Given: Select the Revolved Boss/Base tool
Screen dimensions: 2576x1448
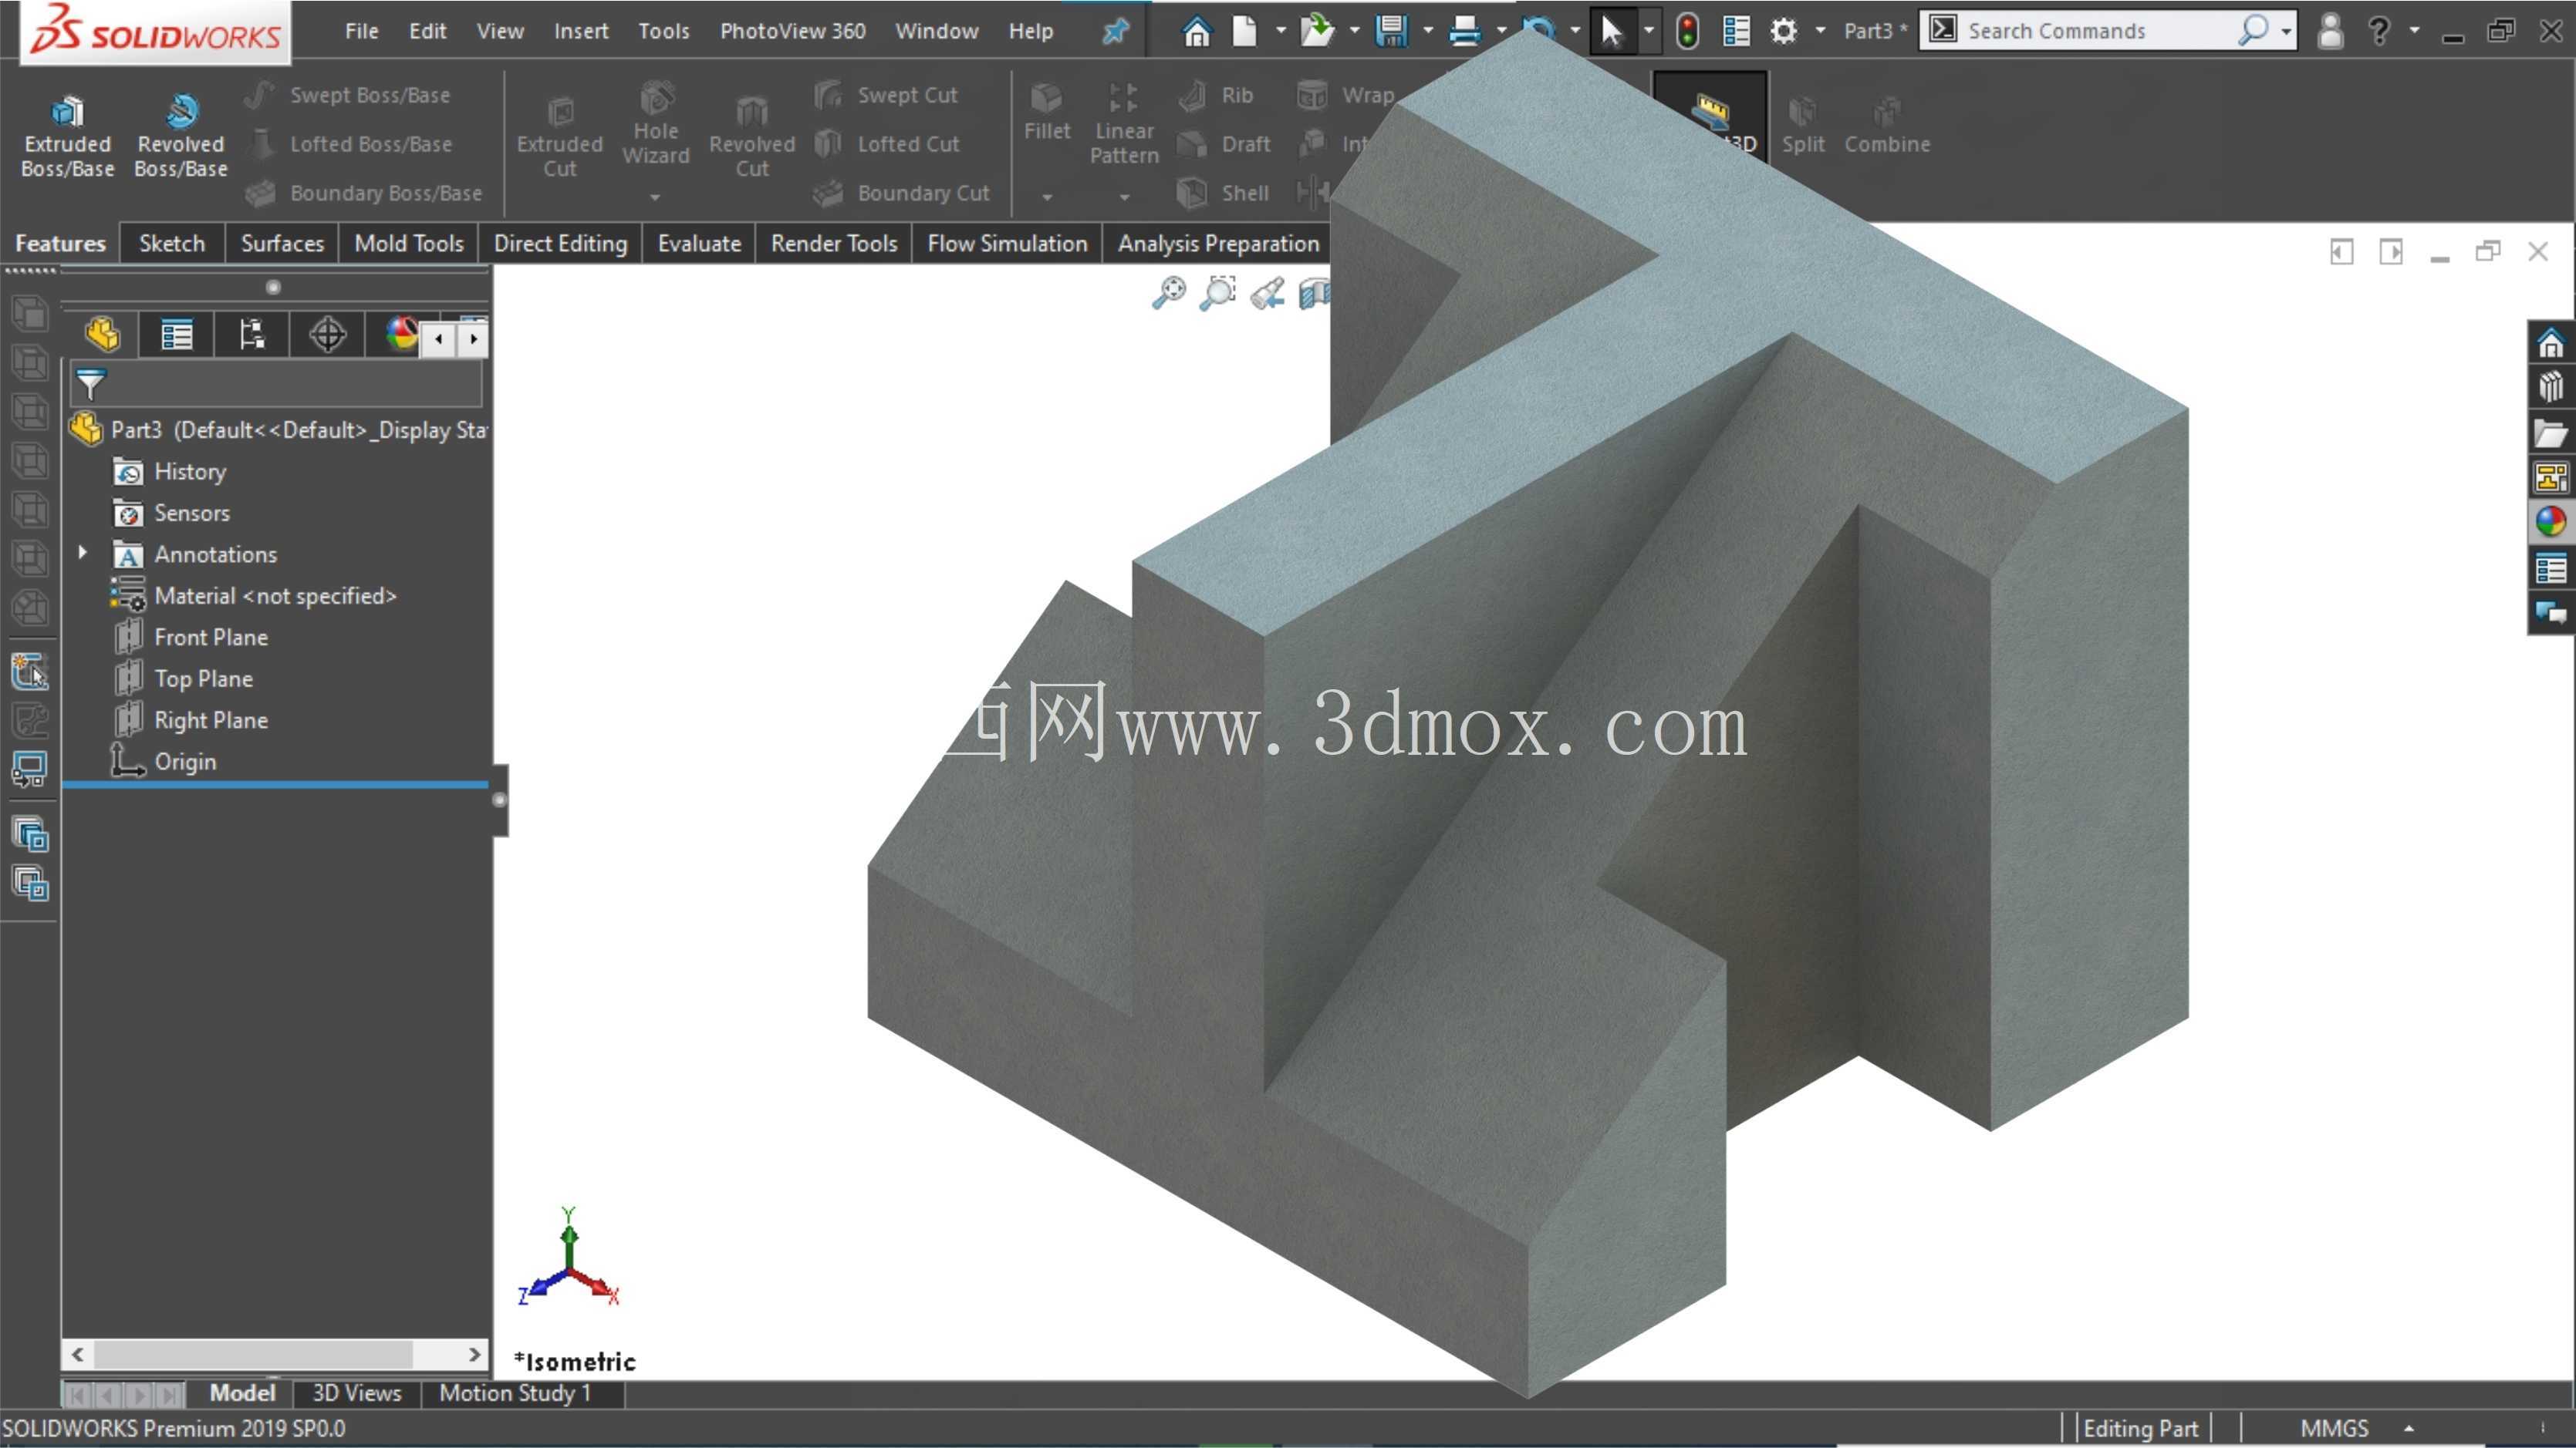Looking at the screenshot, I should [181, 136].
